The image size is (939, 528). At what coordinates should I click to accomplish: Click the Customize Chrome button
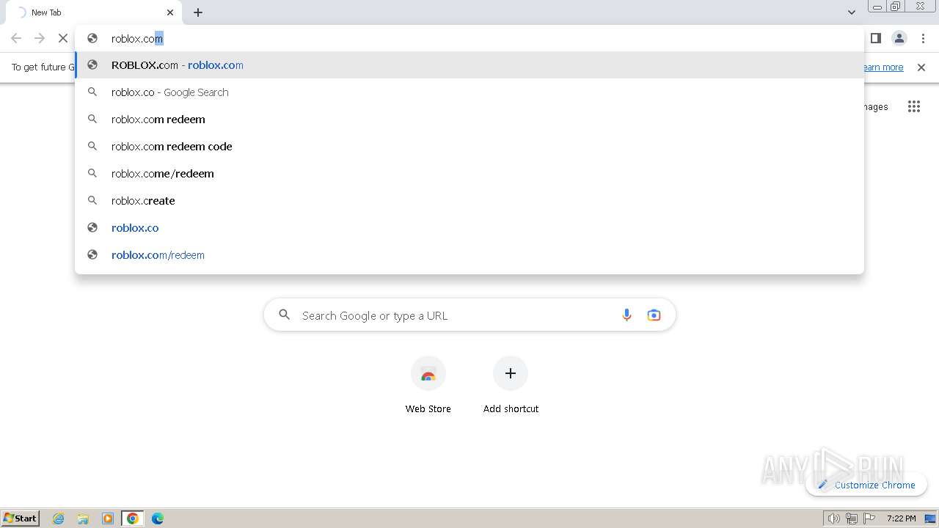866,485
